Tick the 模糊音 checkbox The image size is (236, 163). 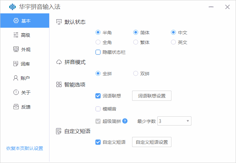[x=98, y=109]
